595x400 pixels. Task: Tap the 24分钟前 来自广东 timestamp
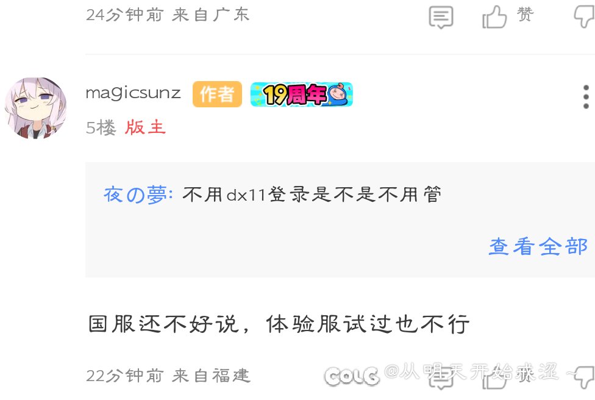[168, 15]
